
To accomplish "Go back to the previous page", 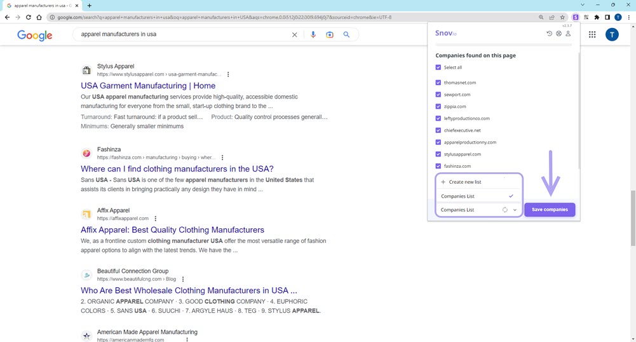I will [7, 17].
